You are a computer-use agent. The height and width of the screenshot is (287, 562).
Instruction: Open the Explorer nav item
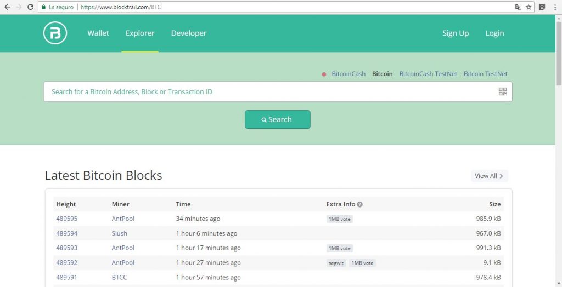pos(140,33)
